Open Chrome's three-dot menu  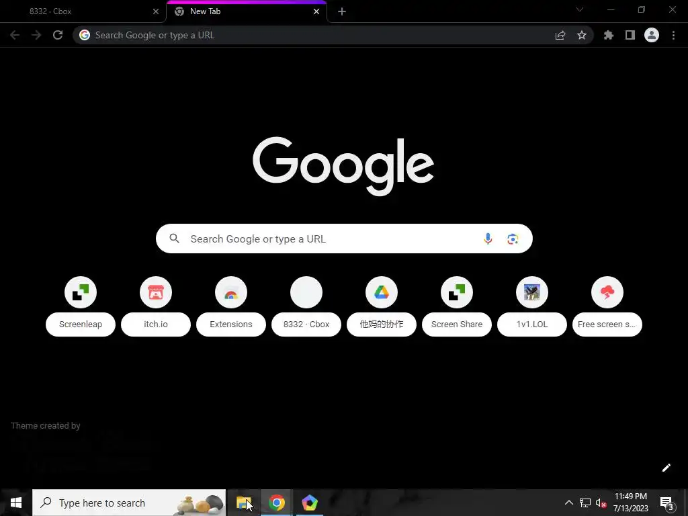673,35
